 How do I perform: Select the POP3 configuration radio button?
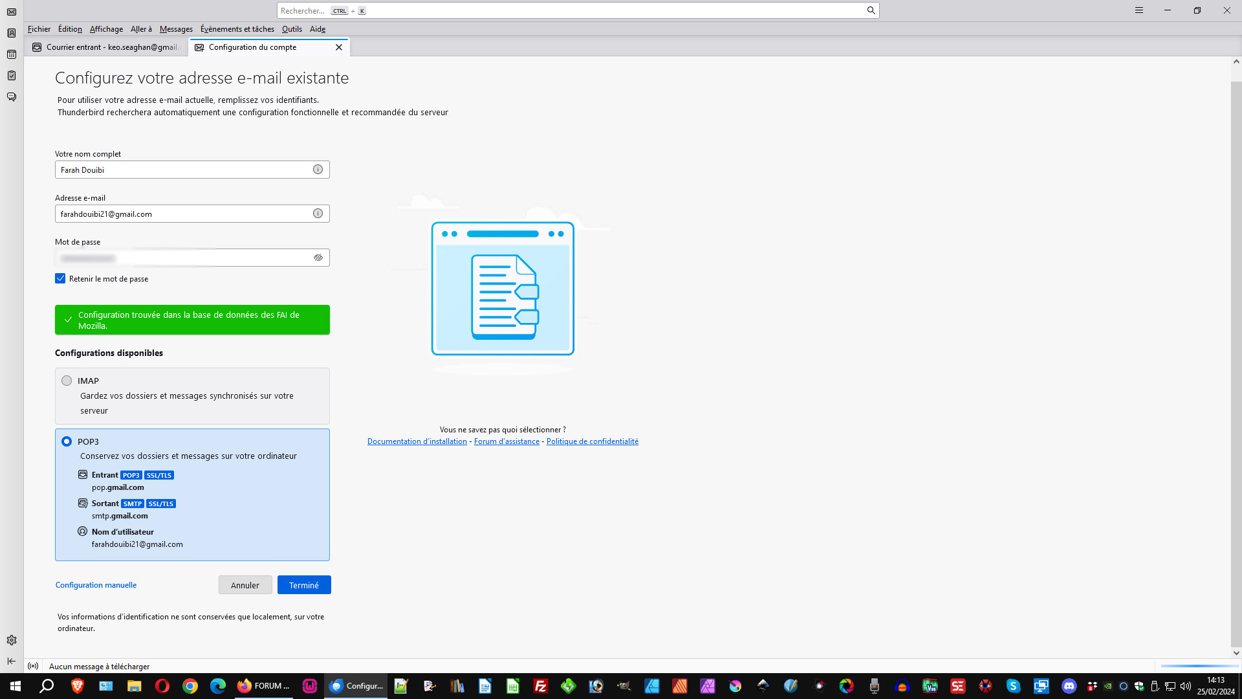(67, 441)
